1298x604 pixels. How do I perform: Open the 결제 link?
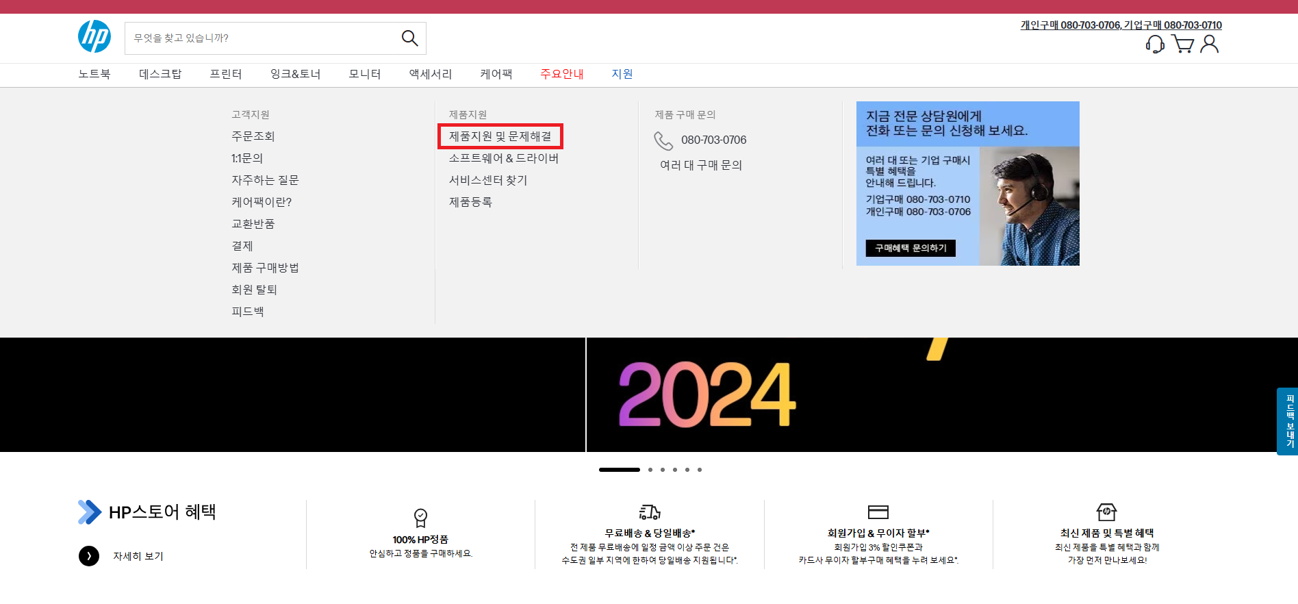pyautogui.click(x=242, y=246)
